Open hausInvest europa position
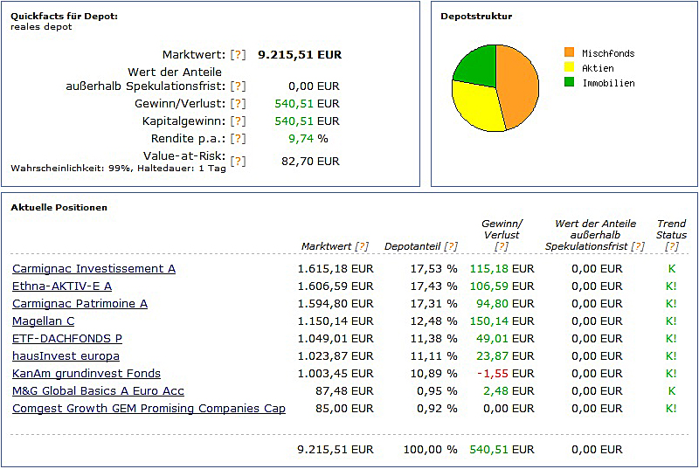Screen dimensions: 699x469 (66, 356)
